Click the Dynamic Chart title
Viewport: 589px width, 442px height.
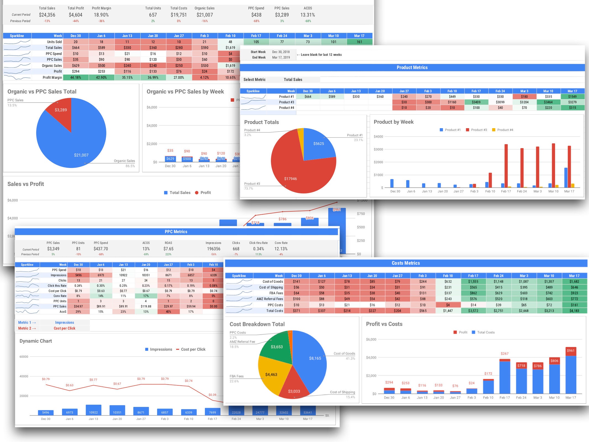(x=36, y=341)
